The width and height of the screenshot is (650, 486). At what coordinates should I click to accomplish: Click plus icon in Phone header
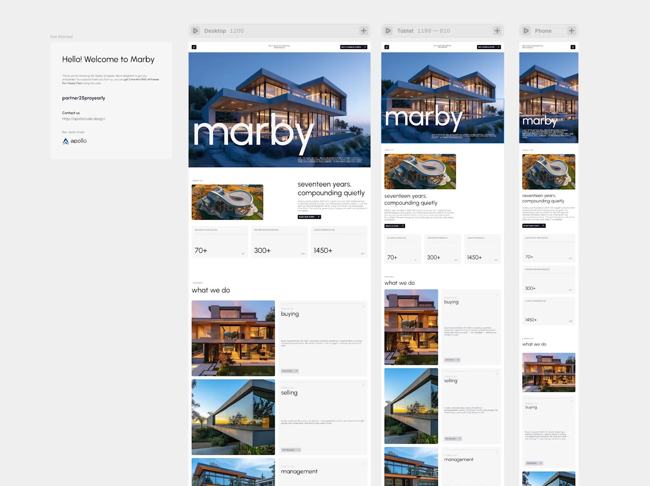click(572, 31)
